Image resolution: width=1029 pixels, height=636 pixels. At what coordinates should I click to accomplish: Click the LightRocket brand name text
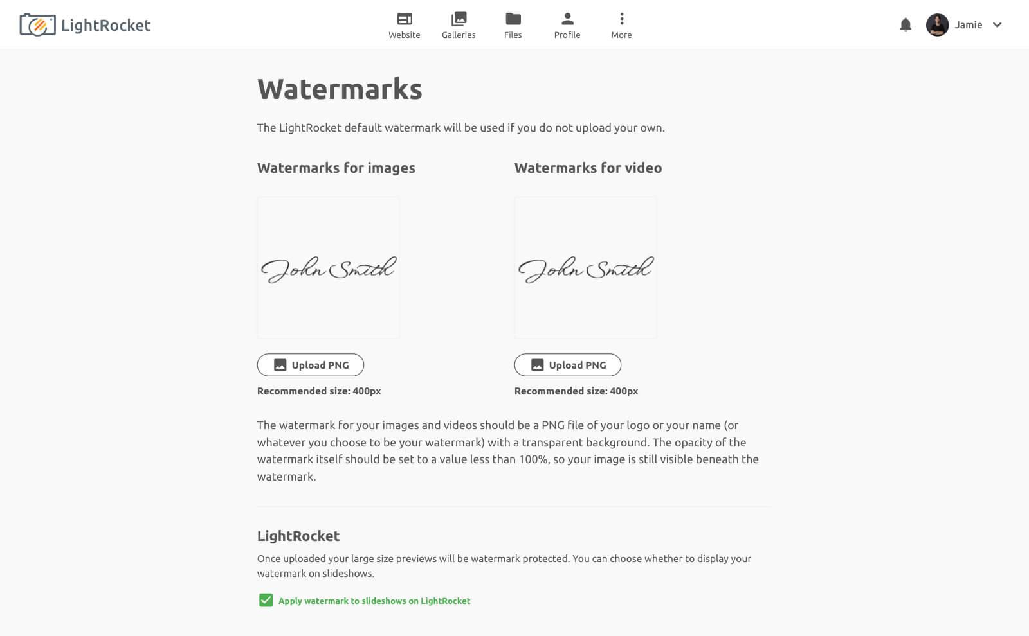pos(106,25)
